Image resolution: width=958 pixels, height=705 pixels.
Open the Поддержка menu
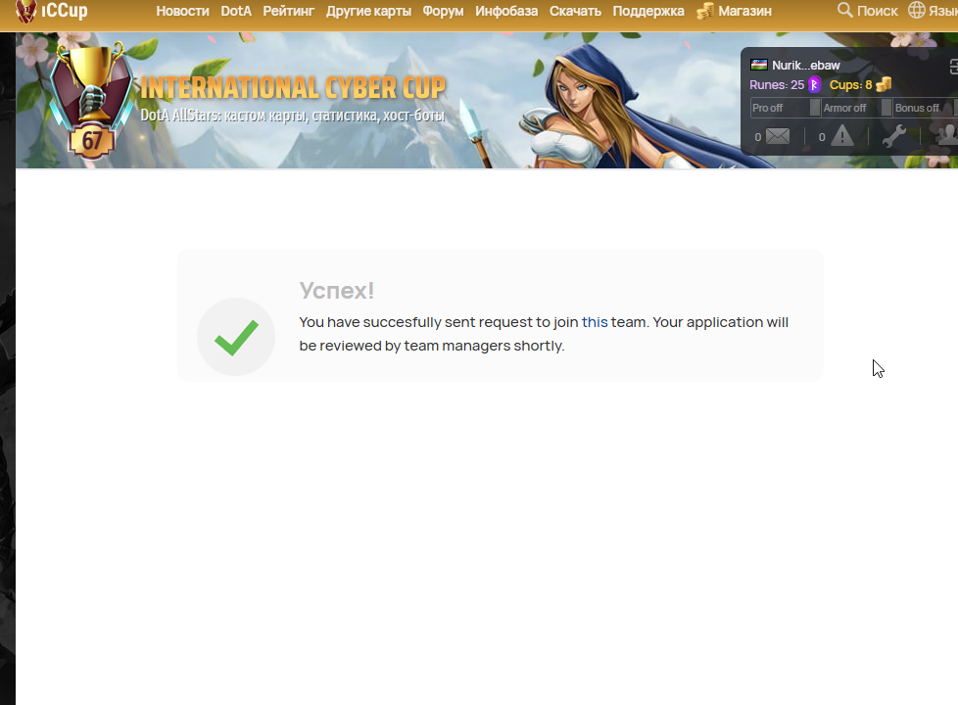click(648, 11)
